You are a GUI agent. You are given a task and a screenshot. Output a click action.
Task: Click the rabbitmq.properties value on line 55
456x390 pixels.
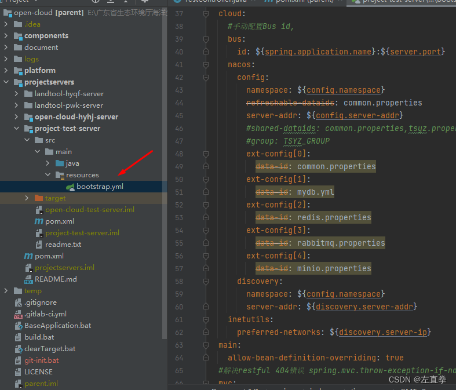341,243
